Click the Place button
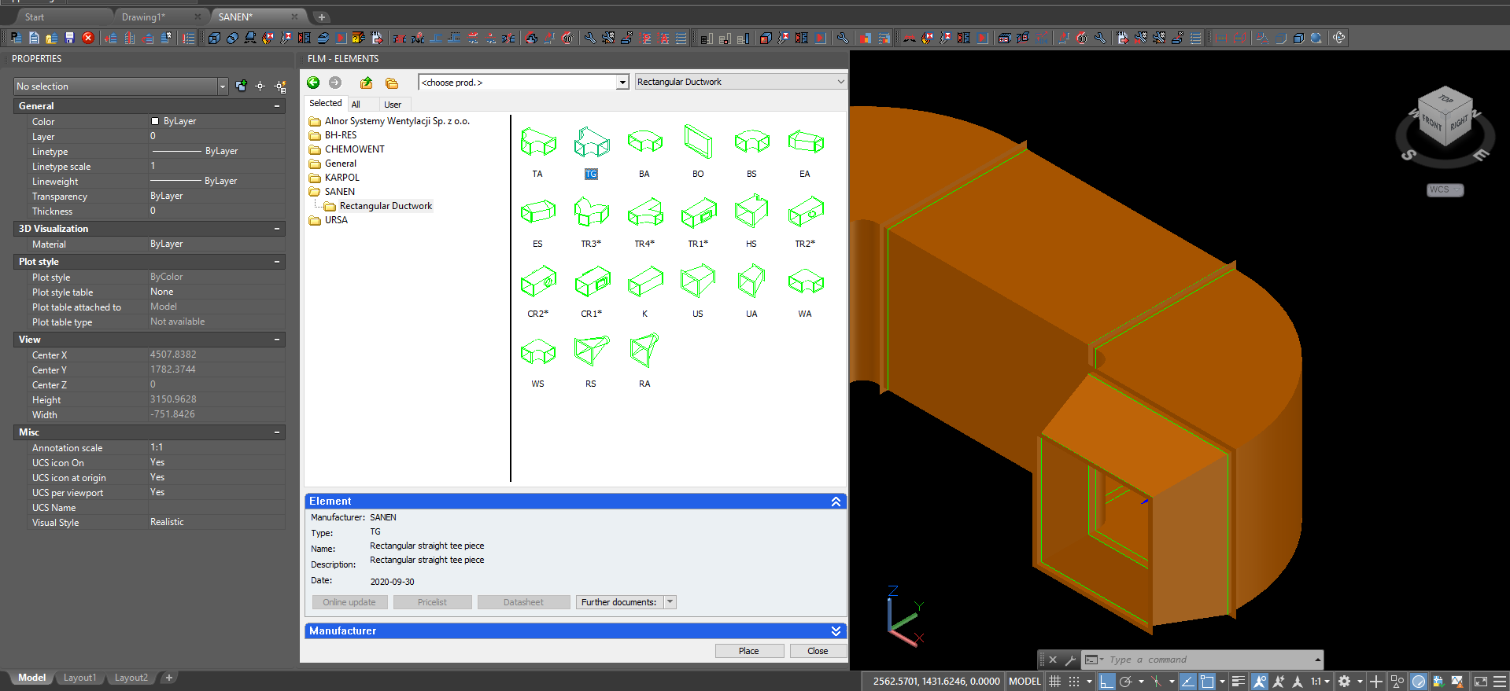The height and width of the screenshot is (691, 1510). [748, 651]
